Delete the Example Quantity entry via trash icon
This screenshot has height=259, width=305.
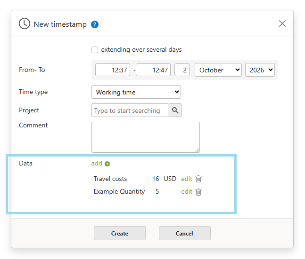click(x=198, y=192)
